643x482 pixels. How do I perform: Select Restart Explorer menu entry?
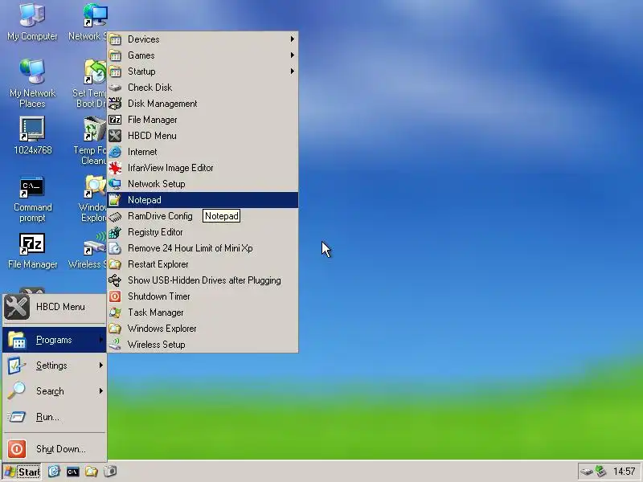pos(203,264)
